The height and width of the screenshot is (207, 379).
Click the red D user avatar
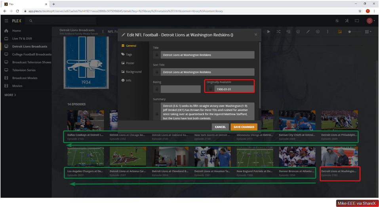tap(369, 21)
